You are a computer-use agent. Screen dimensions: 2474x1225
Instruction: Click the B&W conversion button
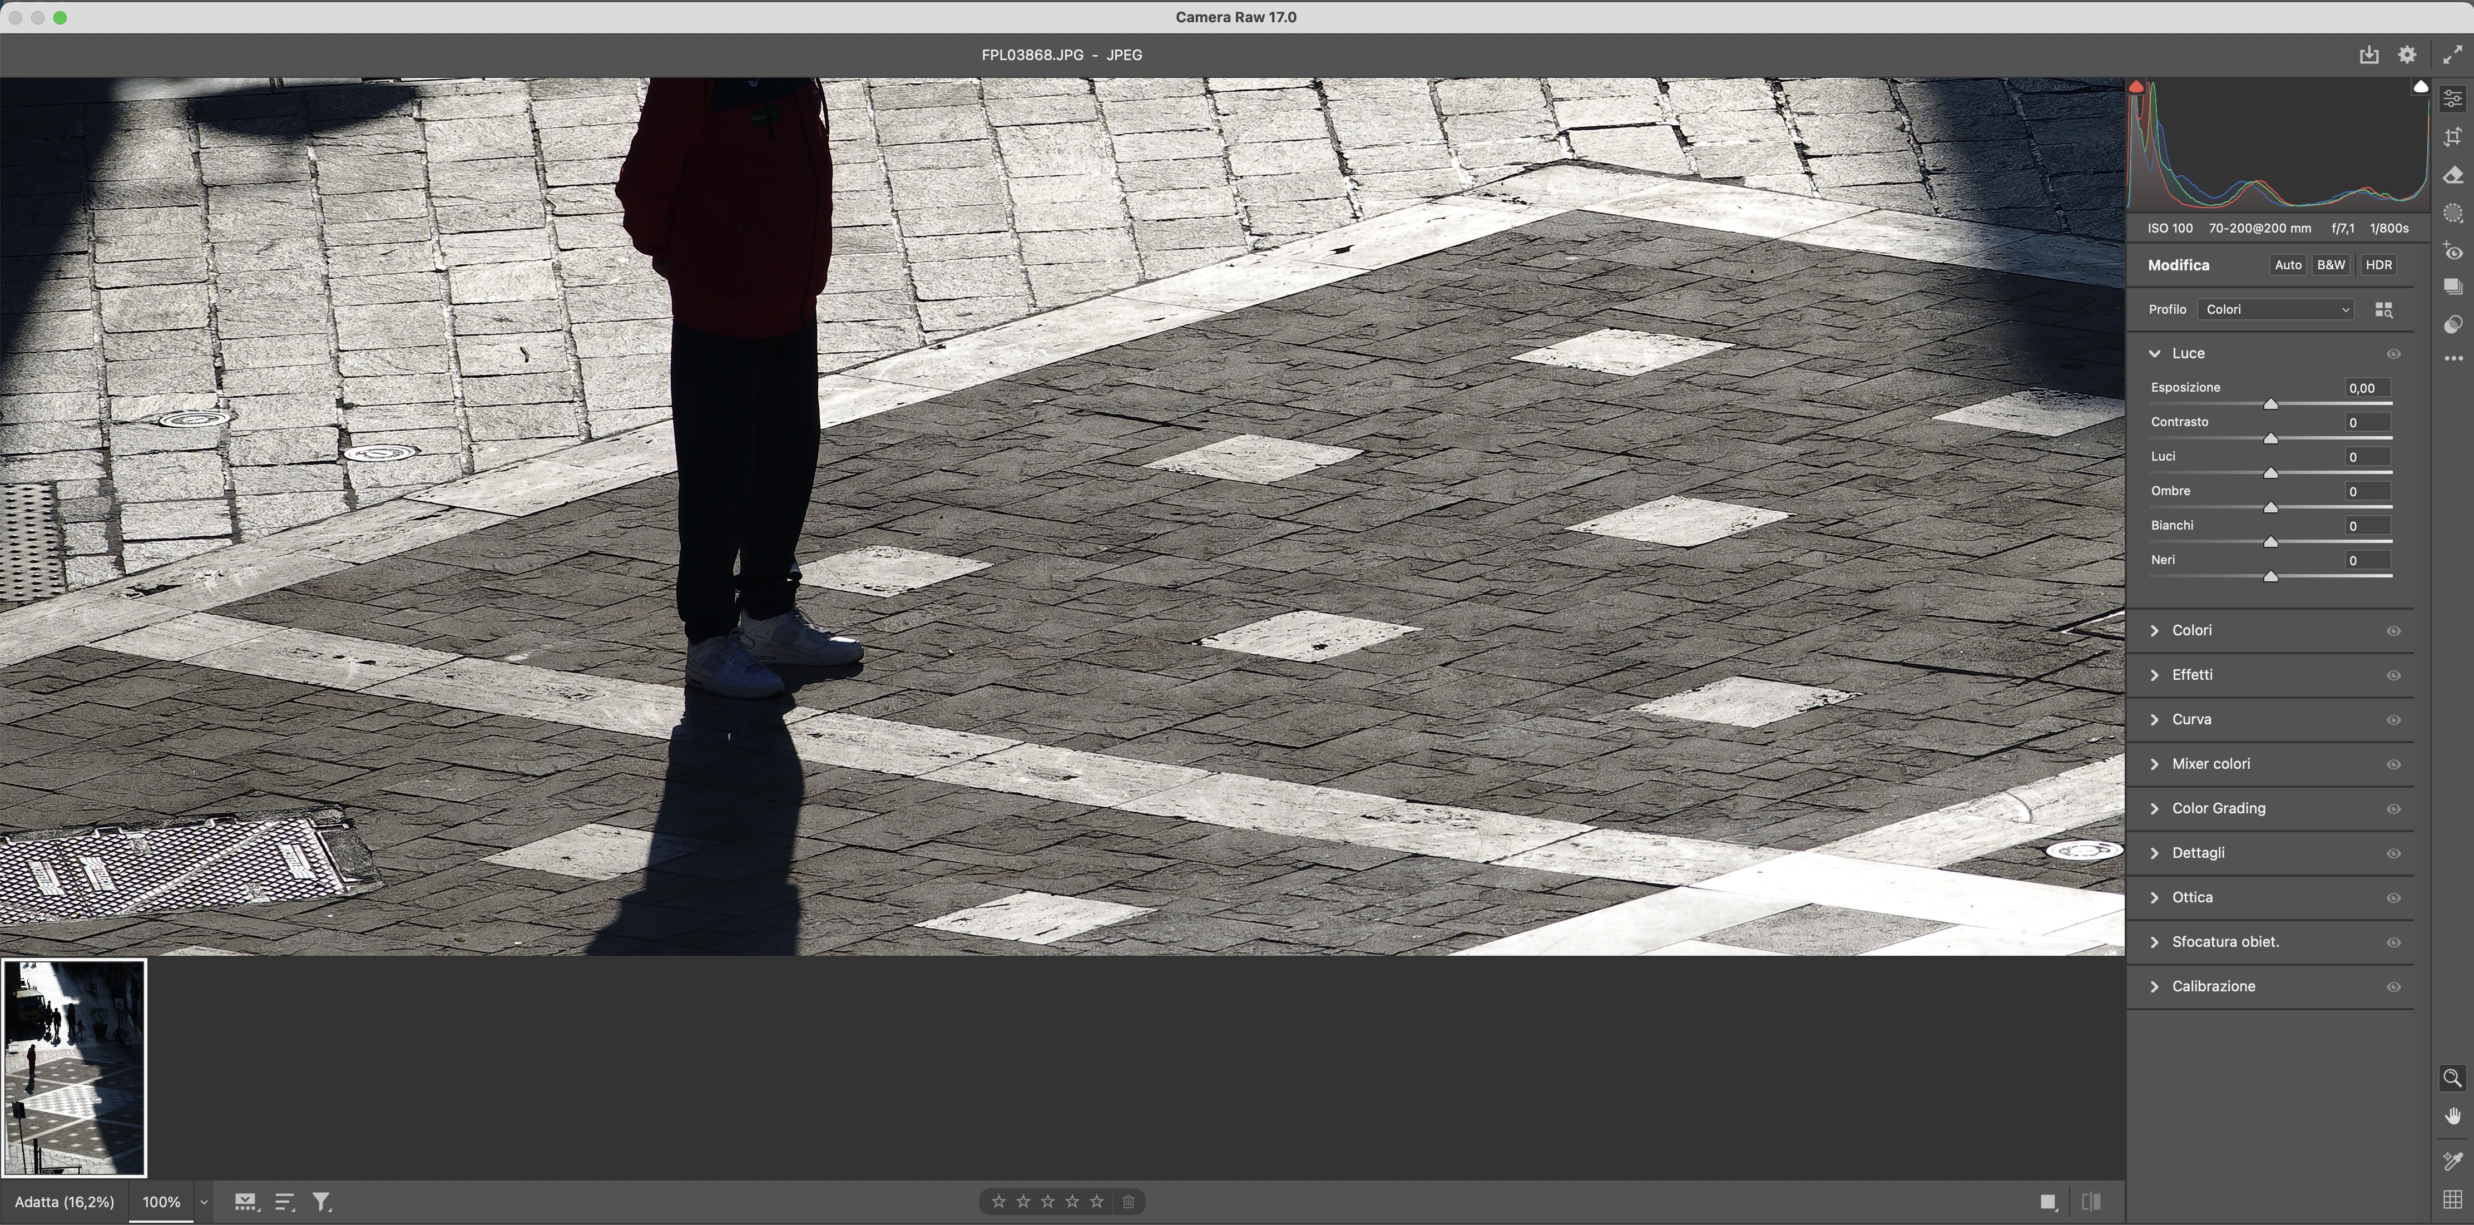coord(2331,265)
